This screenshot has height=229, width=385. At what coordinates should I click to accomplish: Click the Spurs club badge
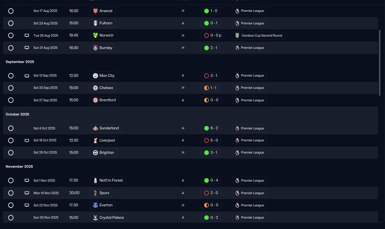coord(95,193)
